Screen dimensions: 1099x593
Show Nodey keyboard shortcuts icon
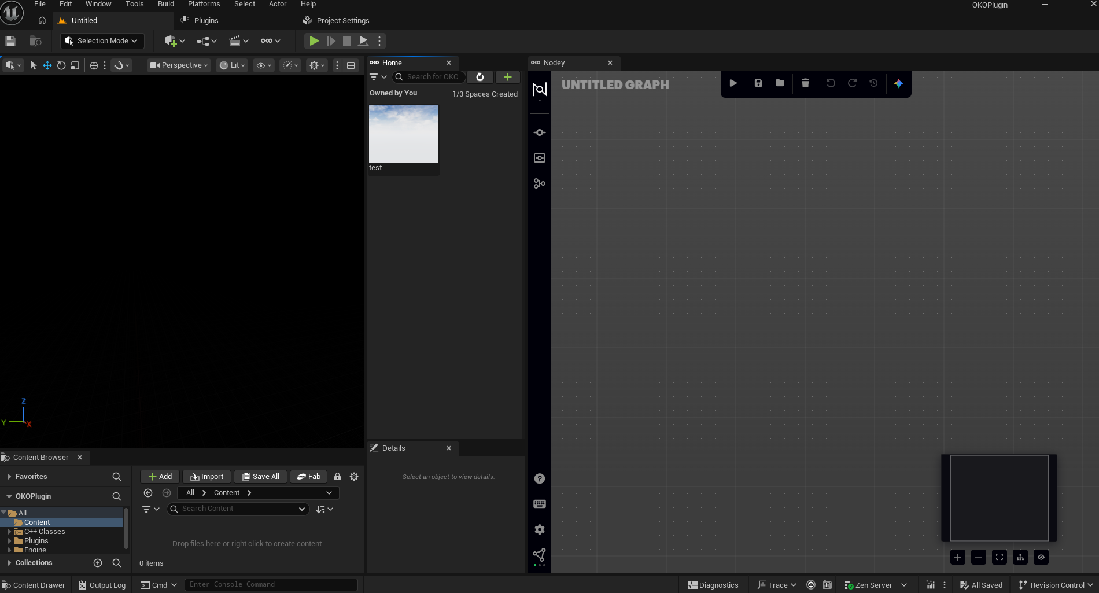pos(539,504)
